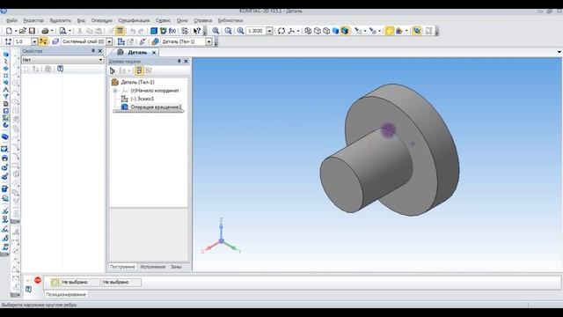This screenshot has height=317, width=563.
Task: Click the zoom-in magnifier icon
Action: coord(216,31)
